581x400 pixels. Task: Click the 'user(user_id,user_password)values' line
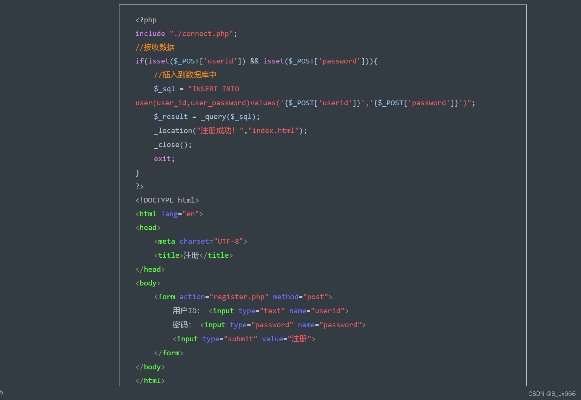coord(305,103)
